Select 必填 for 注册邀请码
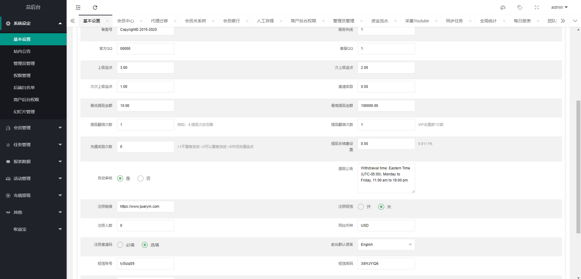581x279 pixels. click(120, 245)
